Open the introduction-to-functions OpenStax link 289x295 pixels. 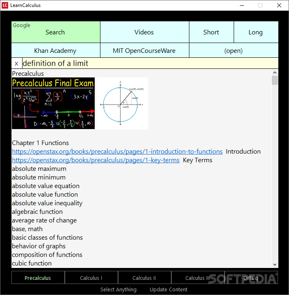(117, 152)
